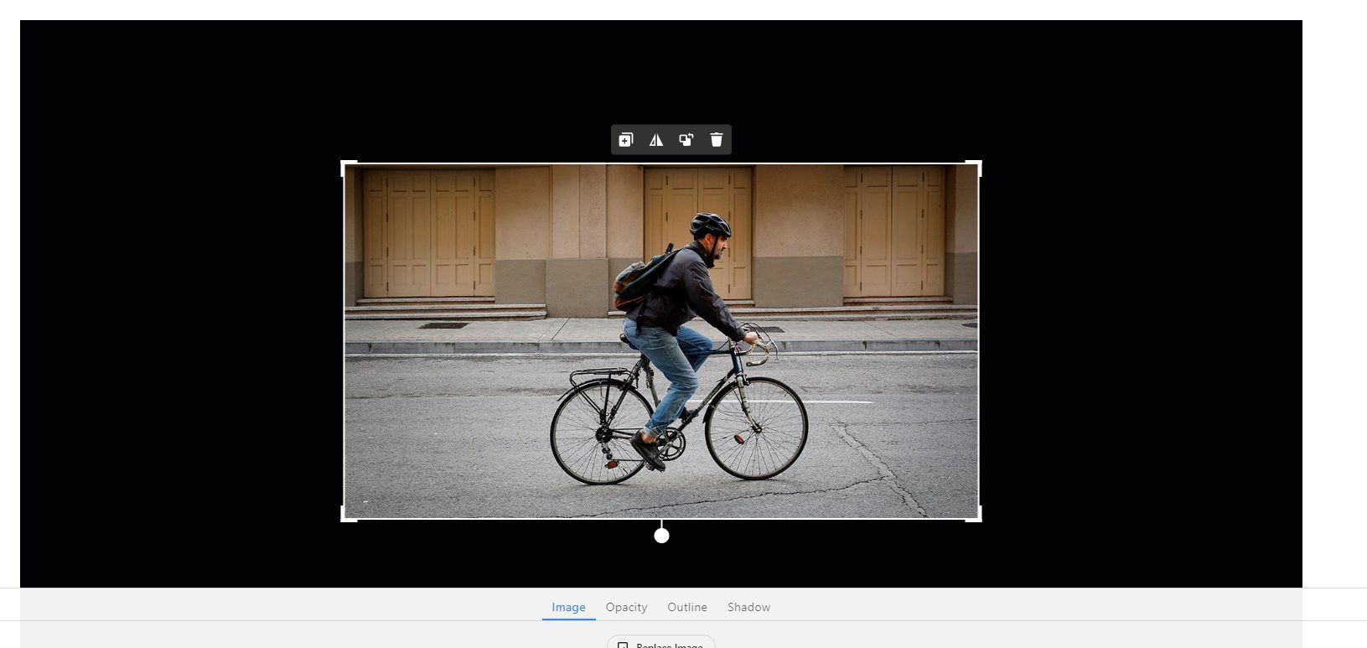Click the bicycle's front wheel in photo
This screenshot has height=648, width=1367.
coord(756,428)
